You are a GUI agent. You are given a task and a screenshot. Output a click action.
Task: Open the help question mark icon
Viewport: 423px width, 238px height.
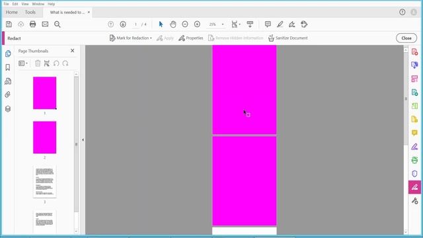403,12
